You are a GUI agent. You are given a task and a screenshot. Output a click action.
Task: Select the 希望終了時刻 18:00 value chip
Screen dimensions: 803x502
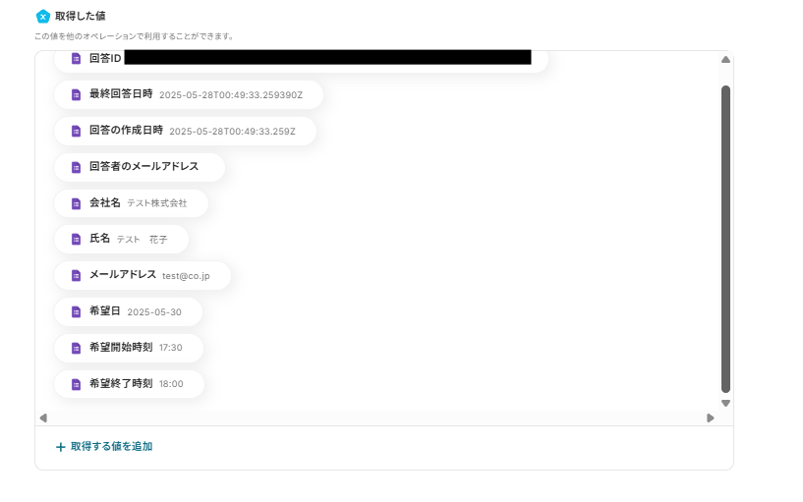click(x=129, y=384)
